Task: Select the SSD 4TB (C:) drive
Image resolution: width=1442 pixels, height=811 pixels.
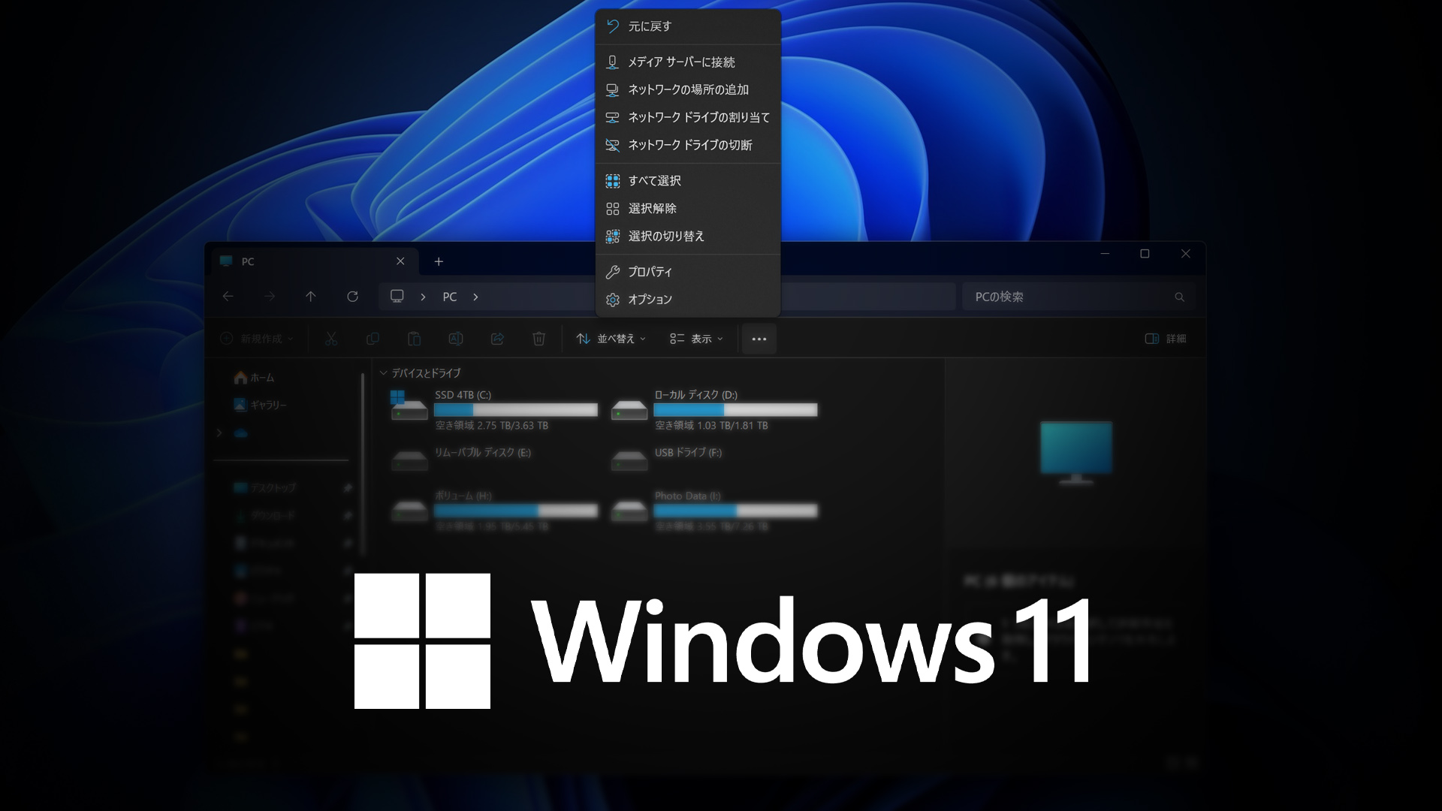Action: click(x=493, y=409)
